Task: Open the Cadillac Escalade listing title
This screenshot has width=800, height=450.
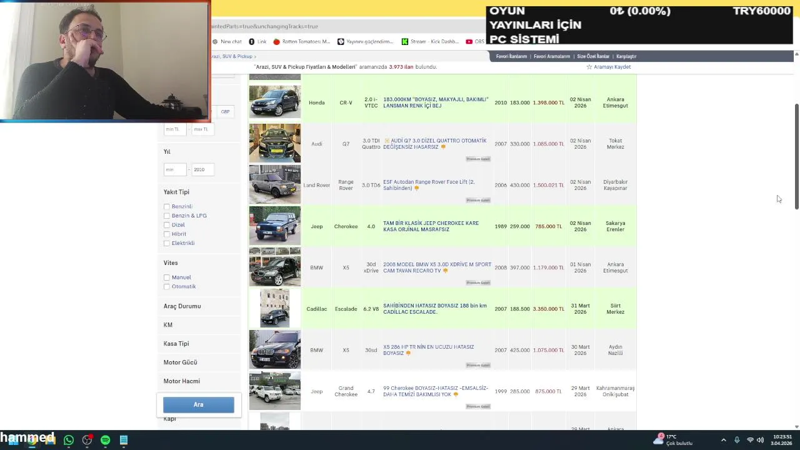Action: 435,309
